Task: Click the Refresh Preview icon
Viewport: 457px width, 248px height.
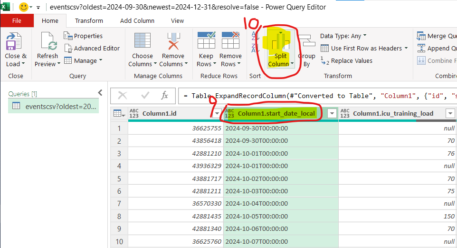Action: [x=48, y=41]
